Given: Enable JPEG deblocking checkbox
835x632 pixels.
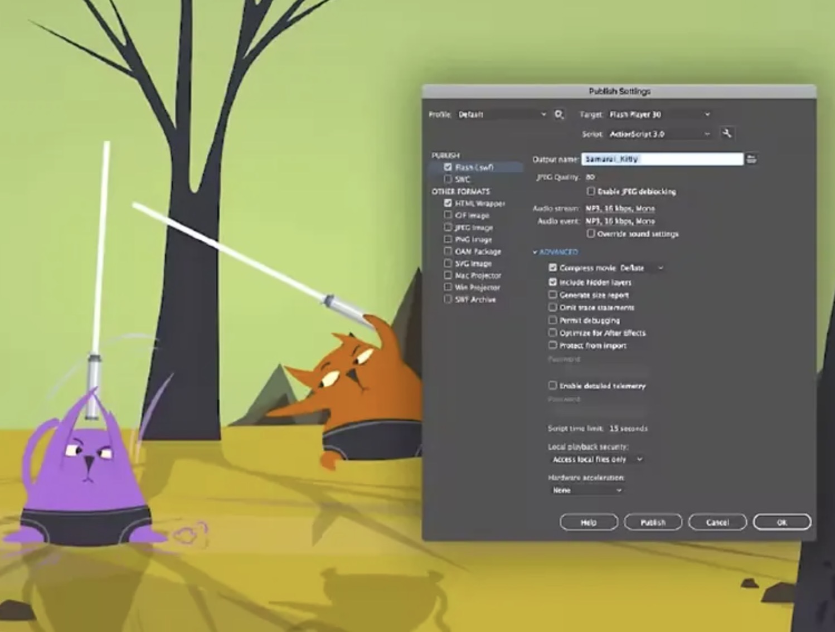Looking at the screenshot, I should tap(591, 192).
